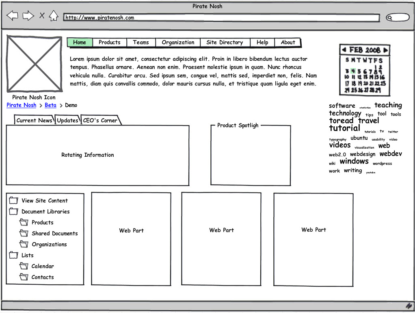Select the 'tutorial' tag in cloud
Screen dimensions: 415x313
pyautogui.click(x=344, y=128)
